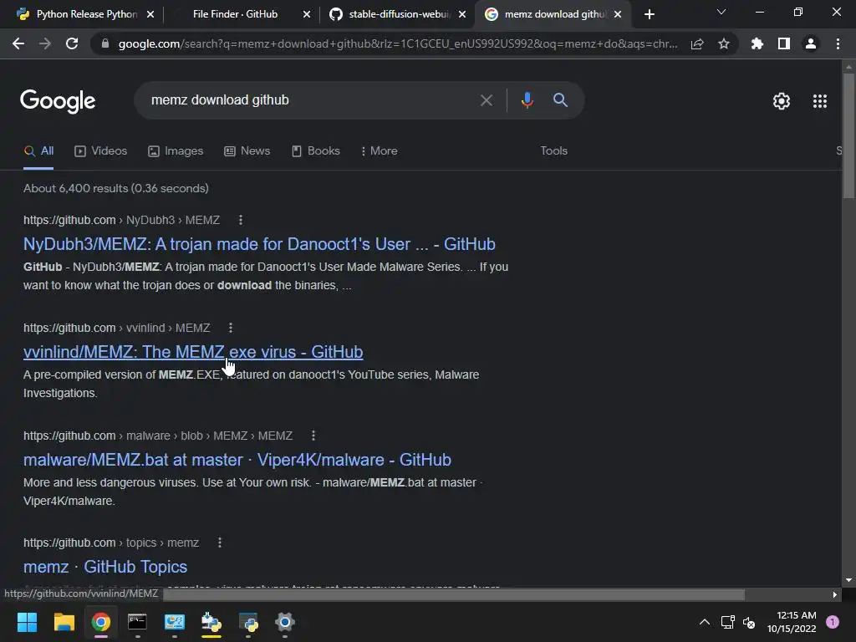Click the horizontal scrollbar thumb
The image size is (856, 642).
(x=454, y=594)
